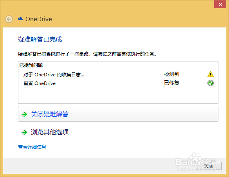This screenshot has height=177, width=229.
Task: Click the green checkmark fixed icon
Action: click(211, 83)
